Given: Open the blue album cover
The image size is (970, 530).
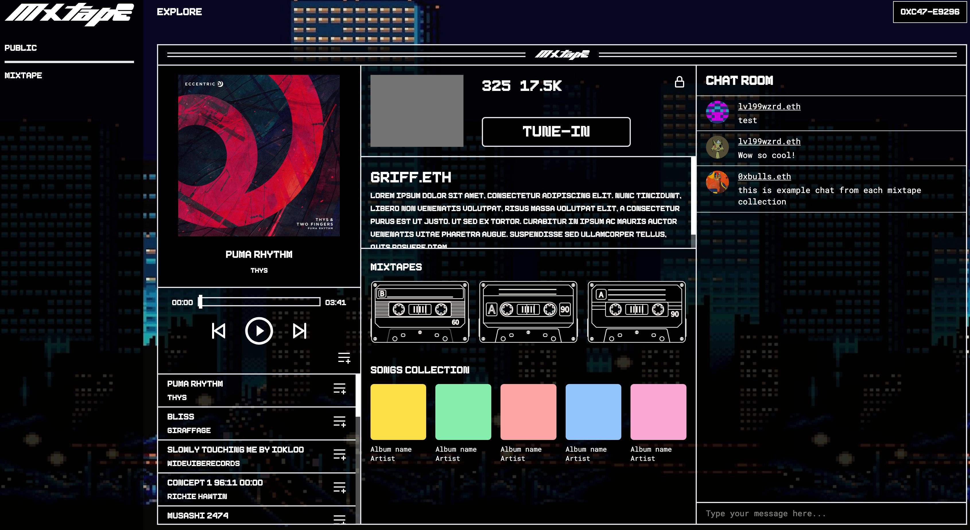Looking at the screenshot, I should 593,412.
